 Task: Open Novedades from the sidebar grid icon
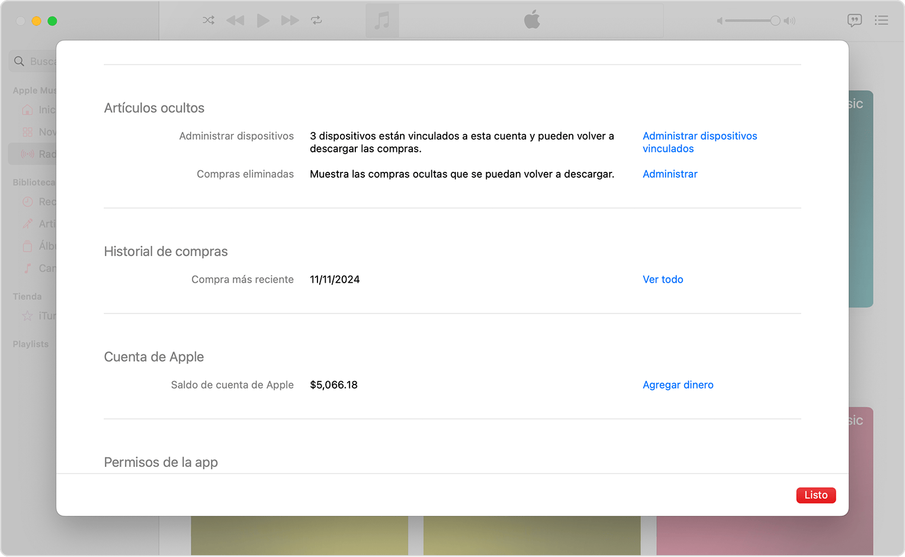click(x=27, y=132)
